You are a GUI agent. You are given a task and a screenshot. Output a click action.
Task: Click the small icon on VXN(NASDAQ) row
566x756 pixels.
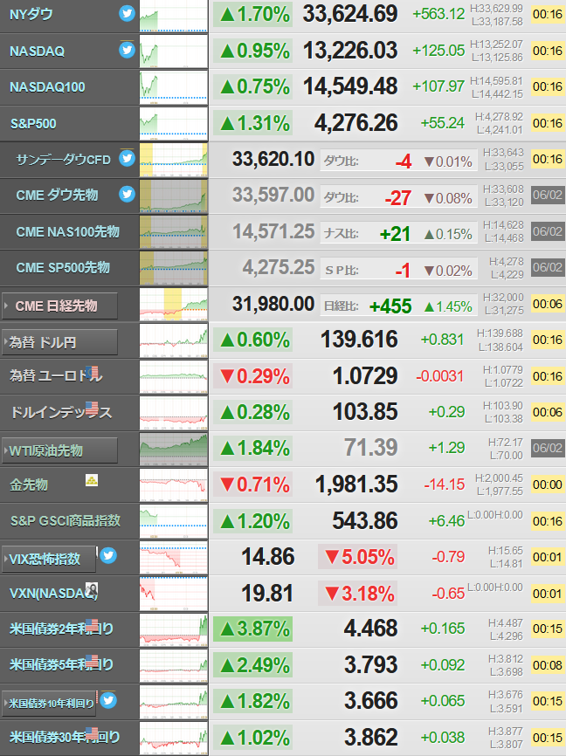pos(92,589)
